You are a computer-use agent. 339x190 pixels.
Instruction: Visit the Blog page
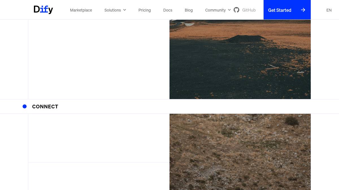click(189, 10)
